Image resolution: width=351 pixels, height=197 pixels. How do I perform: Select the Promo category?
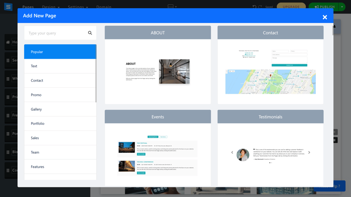point(60,95)
